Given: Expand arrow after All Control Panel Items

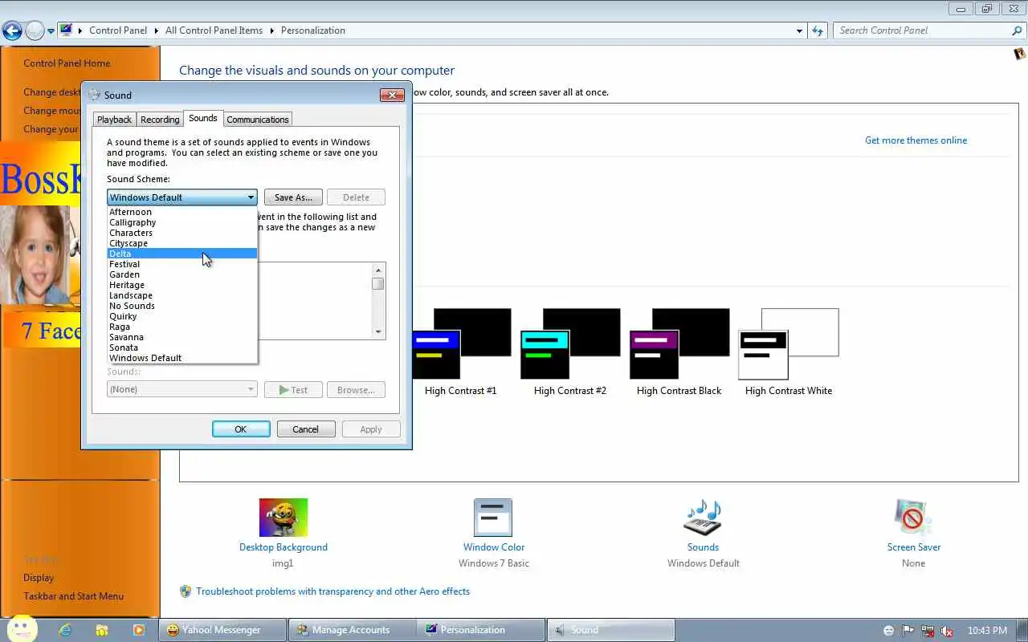Looking at the screenshot, I should tap(271, 30).
